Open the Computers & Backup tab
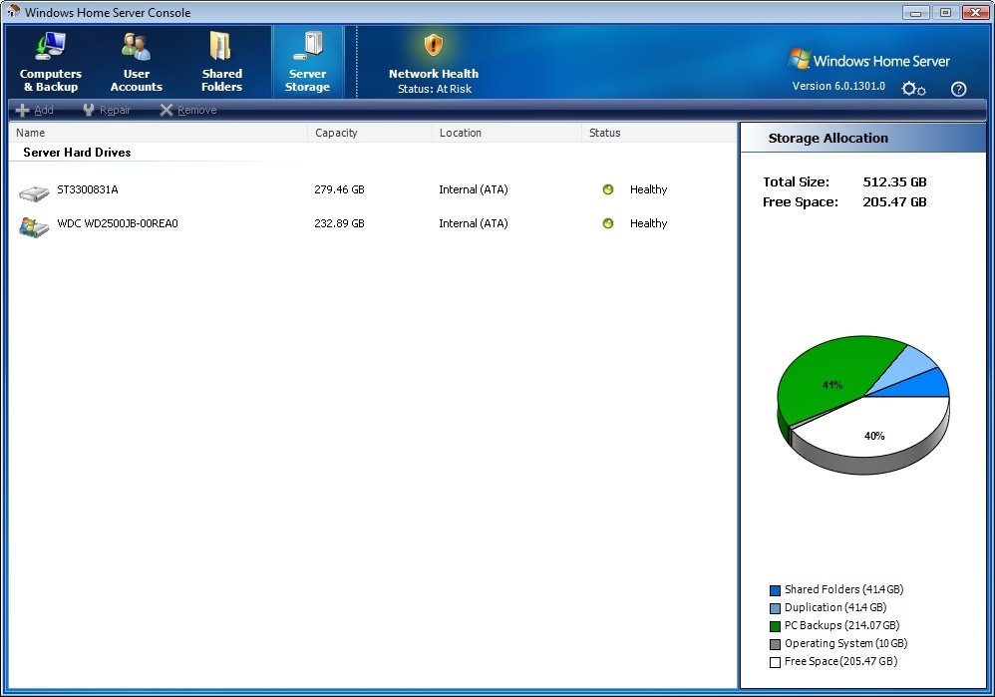This screenshot has height=697, width=995. 51,62
